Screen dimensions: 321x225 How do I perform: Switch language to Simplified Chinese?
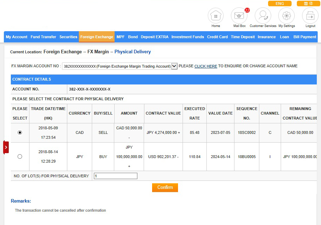(x=308, y=4)
